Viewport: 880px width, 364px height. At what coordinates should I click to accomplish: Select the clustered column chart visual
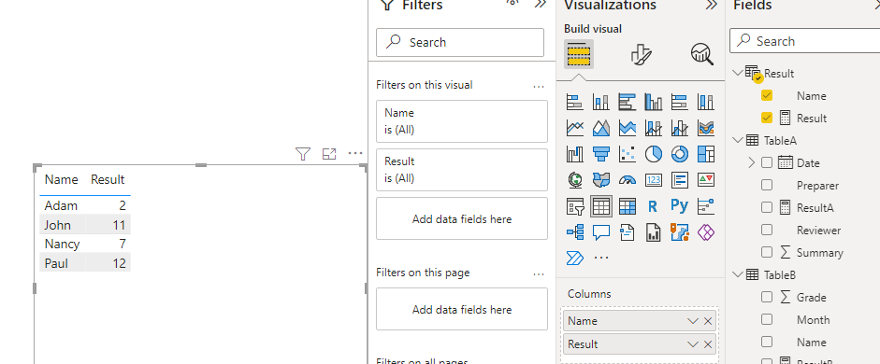click(654, 102)
